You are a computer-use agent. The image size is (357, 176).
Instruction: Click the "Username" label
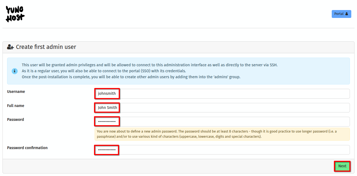tap(16, 92)
